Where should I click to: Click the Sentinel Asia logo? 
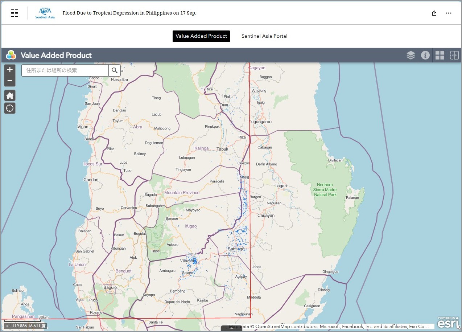(x=45, y=13)
